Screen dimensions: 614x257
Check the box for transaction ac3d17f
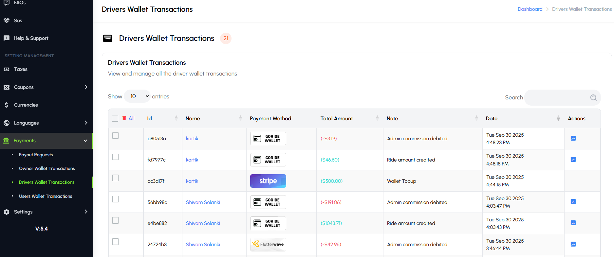tap(115, 178)
